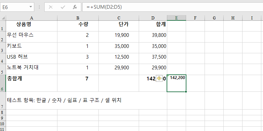
Task: Select column H header
Action: click(x=233, y=18)
